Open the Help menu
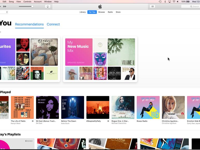This screenshot has width=200, height=150. pos(56,2)
